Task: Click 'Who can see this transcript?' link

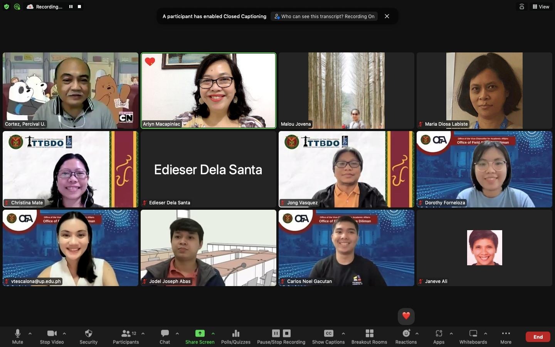Action: pyautogui.click(x=324, y=16)
